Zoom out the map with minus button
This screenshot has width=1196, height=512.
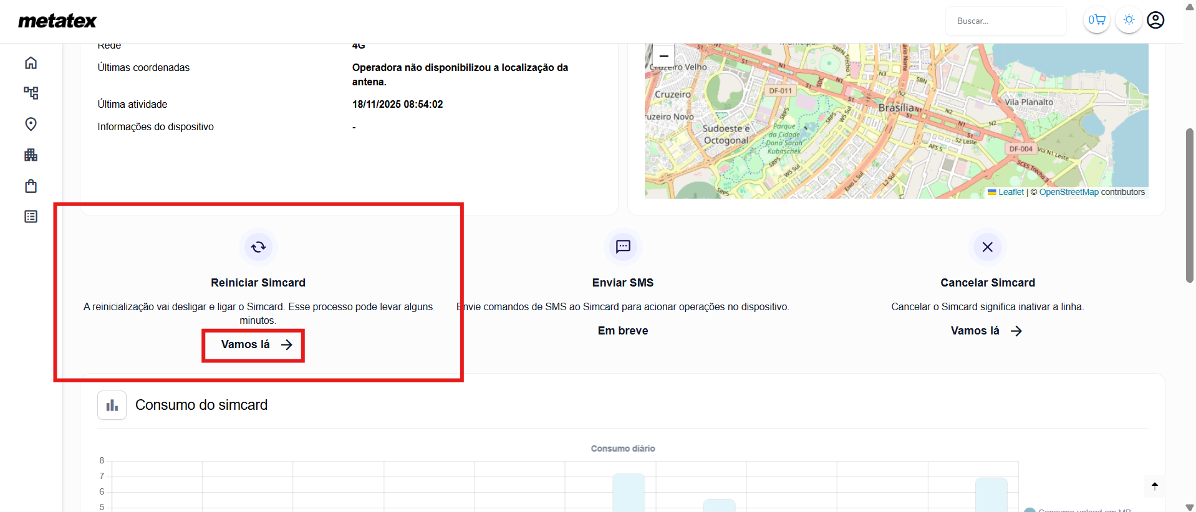click(x=664, y=55)
